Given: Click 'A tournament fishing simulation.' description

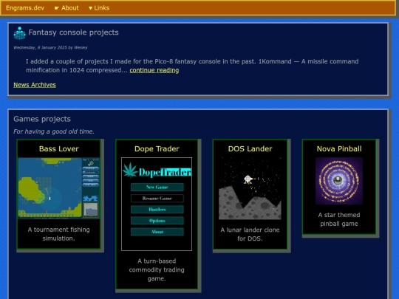Looking at the screenshot, I should 59,234.
